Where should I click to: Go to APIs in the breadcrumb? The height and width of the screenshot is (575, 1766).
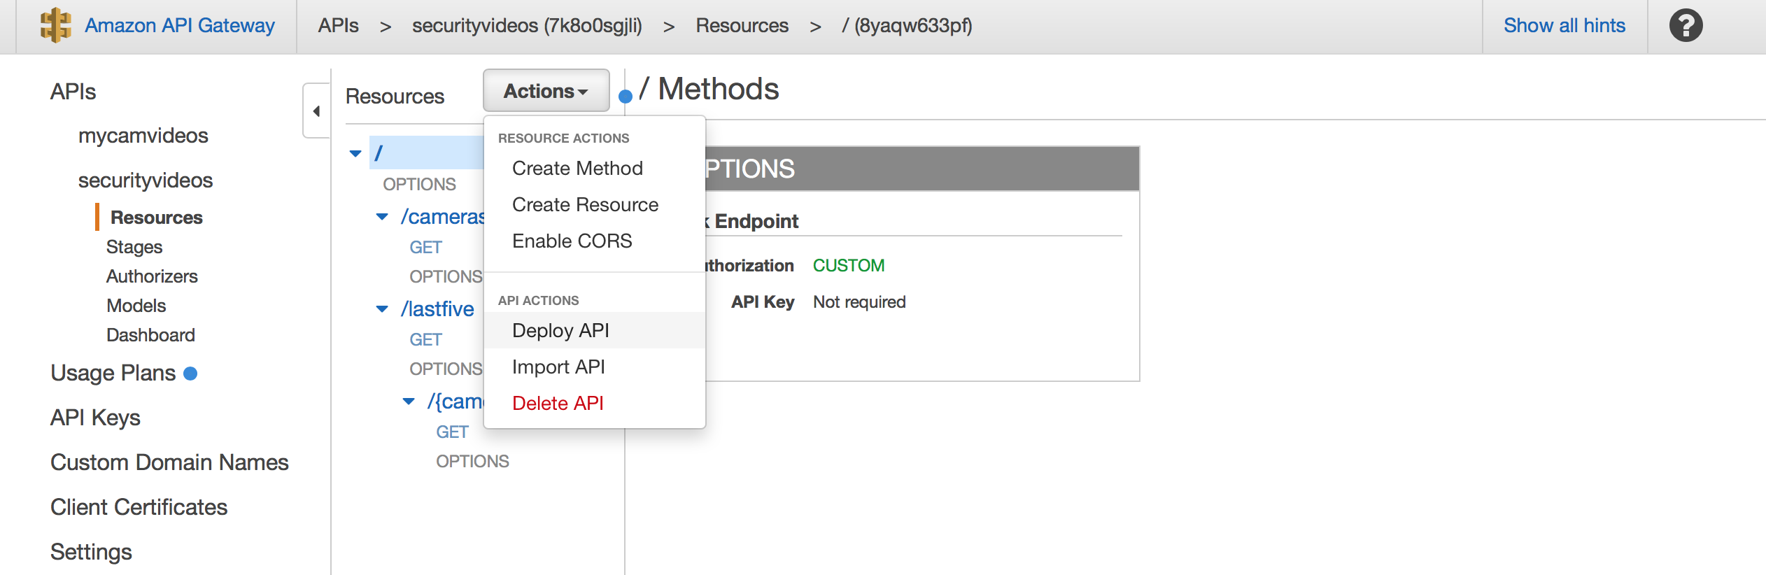[338, 26]
